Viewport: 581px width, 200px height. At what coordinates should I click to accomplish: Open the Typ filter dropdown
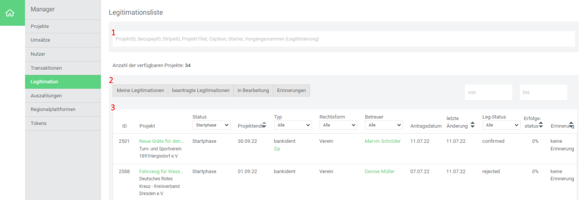292,125
